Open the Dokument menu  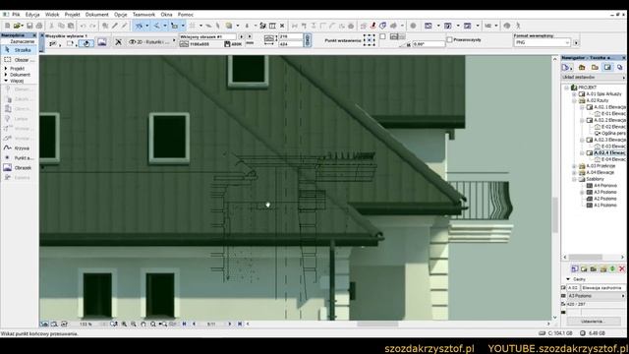(96, 15)
